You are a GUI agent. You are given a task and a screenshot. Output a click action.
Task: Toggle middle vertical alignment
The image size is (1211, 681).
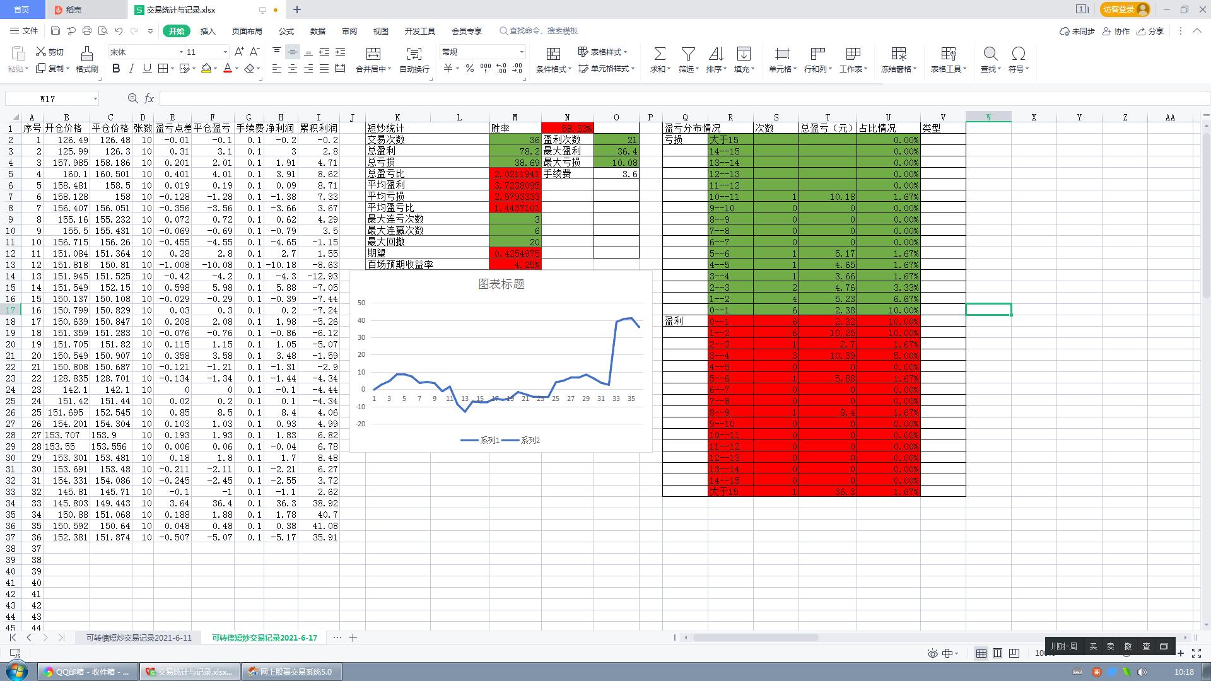pyautogui.click(x=293, y=52)
